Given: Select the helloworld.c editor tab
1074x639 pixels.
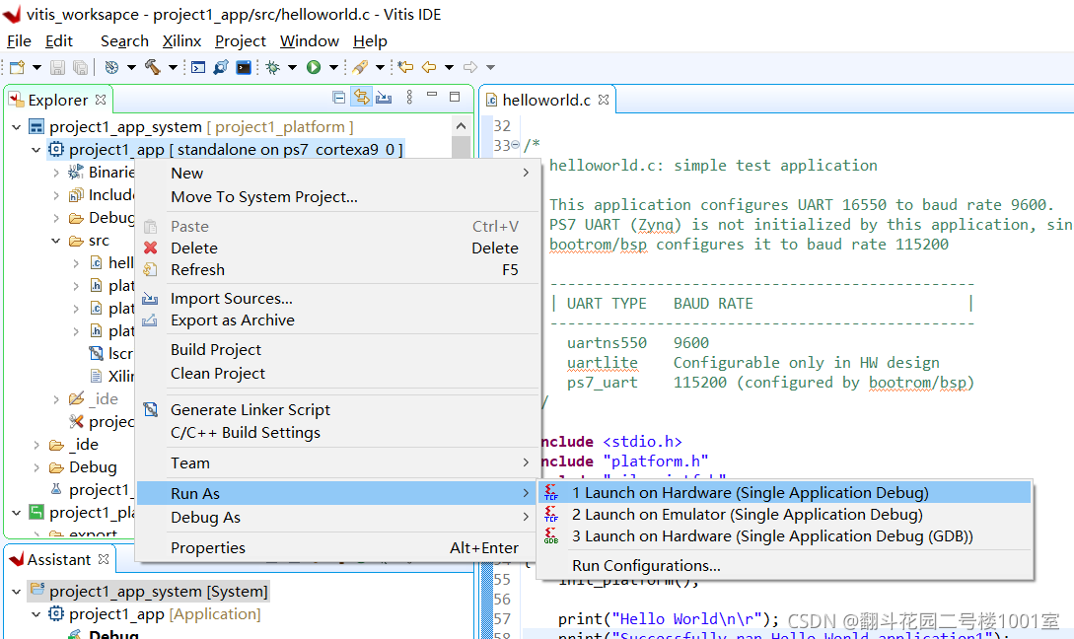Looking at the screenshot, I should point(546,100).
